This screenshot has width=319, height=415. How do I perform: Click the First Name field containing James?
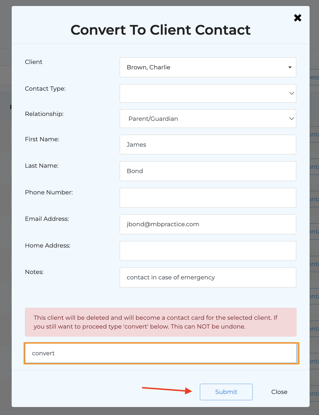coord(208,145)
